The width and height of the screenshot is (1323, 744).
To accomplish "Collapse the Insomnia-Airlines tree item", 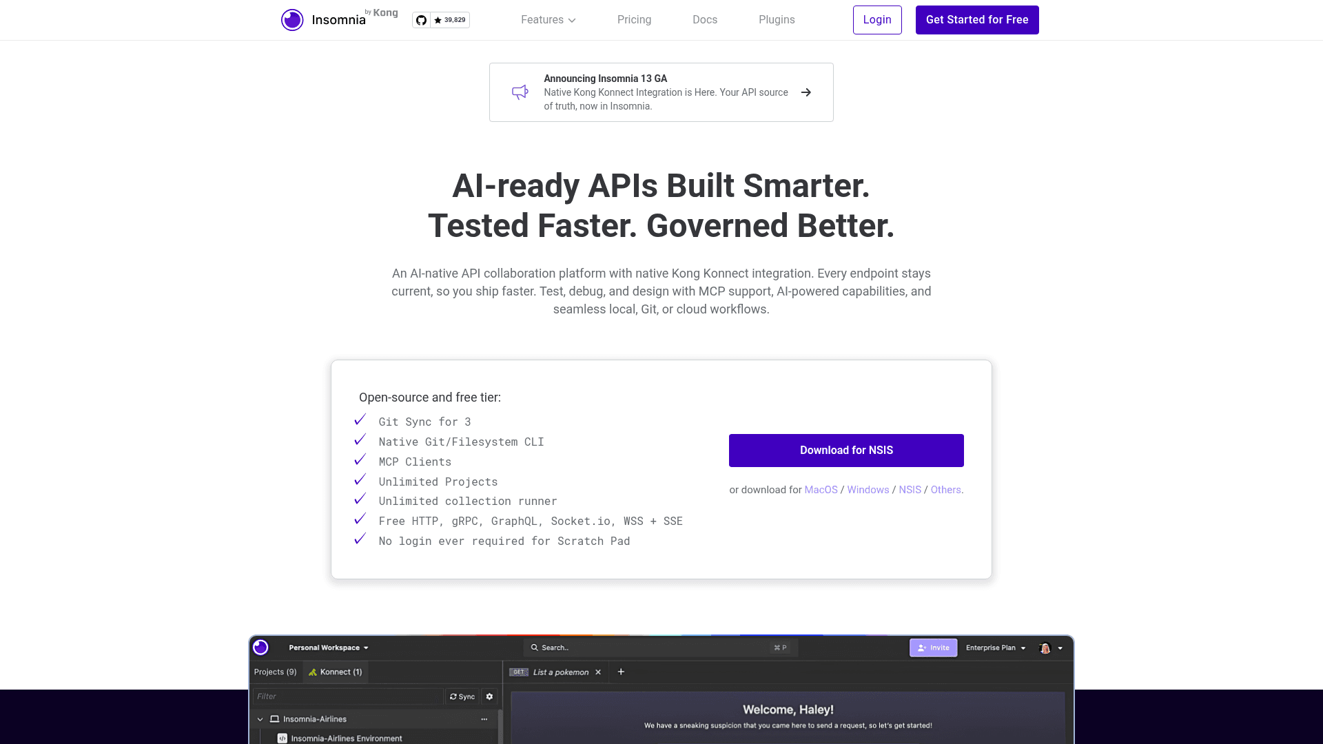I will (260, 719).
